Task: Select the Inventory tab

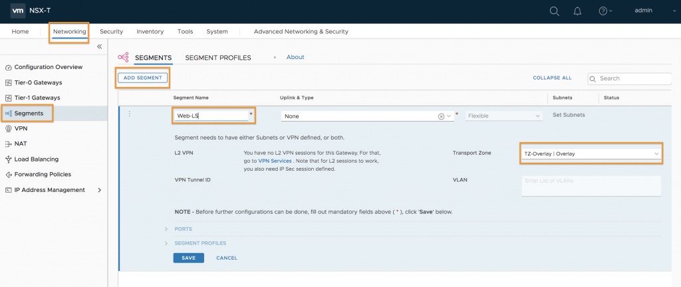Action: (x=150, y=32)
